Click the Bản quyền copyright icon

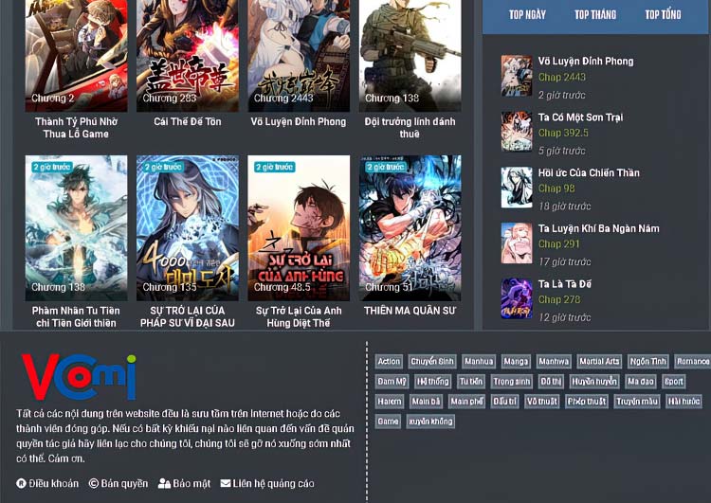(94, 483)
